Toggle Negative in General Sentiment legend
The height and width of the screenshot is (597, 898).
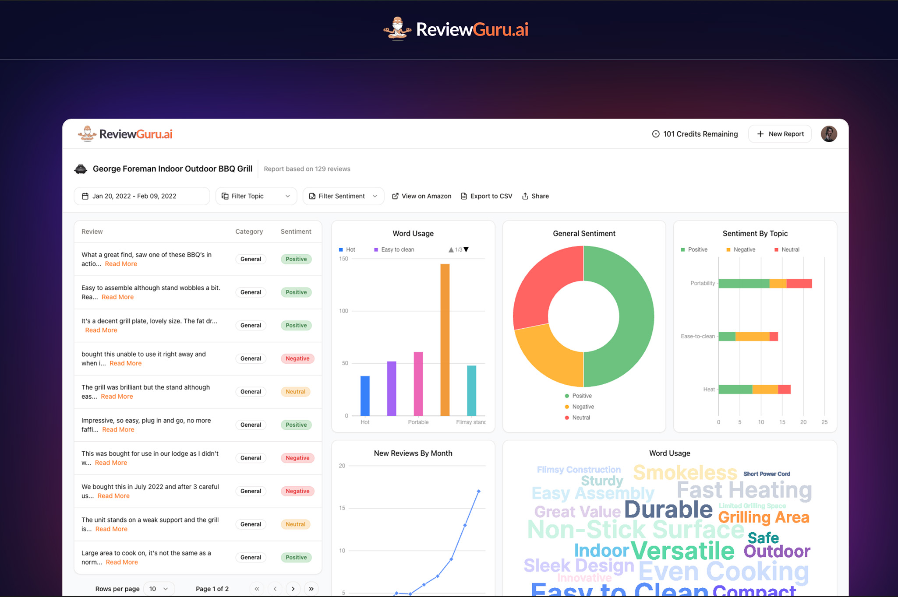(x=579, y=407)
